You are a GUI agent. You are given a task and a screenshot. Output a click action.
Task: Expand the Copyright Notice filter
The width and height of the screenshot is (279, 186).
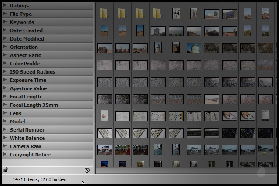pyautogui.click(x=30, y=155)
